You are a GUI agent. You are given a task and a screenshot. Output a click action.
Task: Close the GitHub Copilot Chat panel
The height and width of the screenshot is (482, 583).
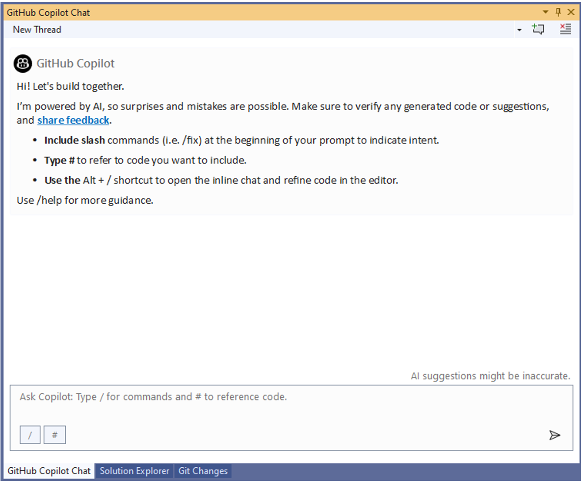571,12
